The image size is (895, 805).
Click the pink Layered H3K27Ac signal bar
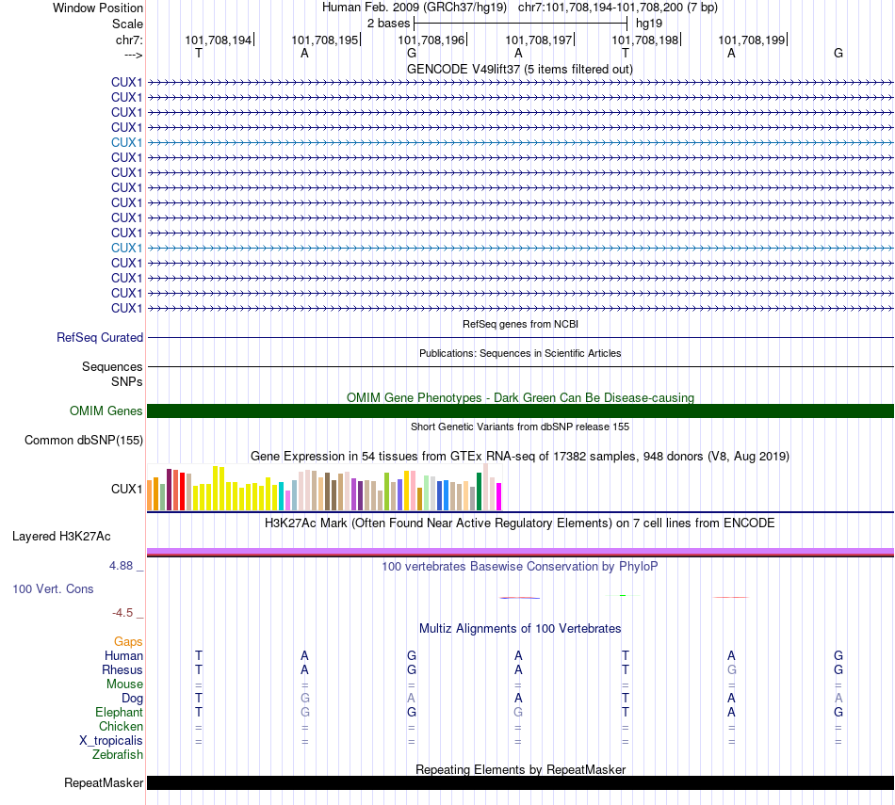tap(520, 552)
